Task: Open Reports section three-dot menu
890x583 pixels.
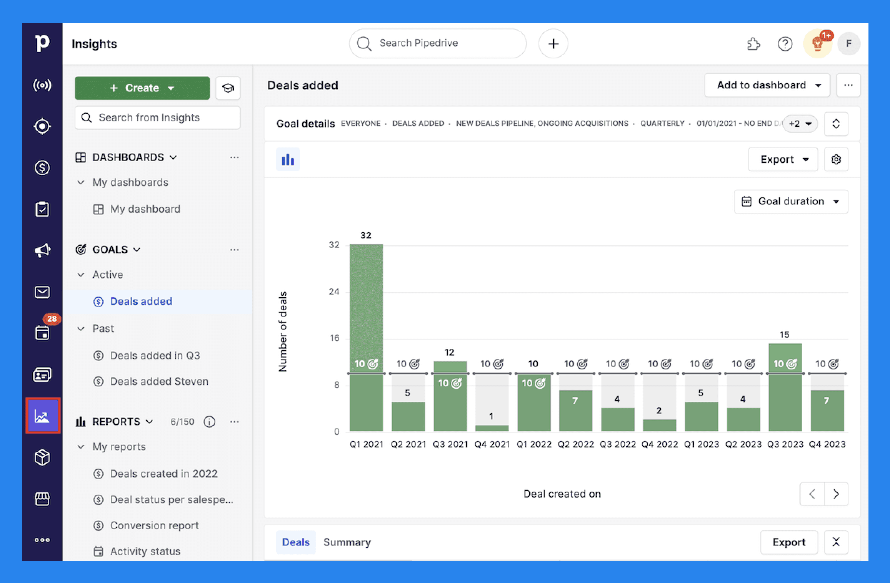Action: tap(234, 422)
